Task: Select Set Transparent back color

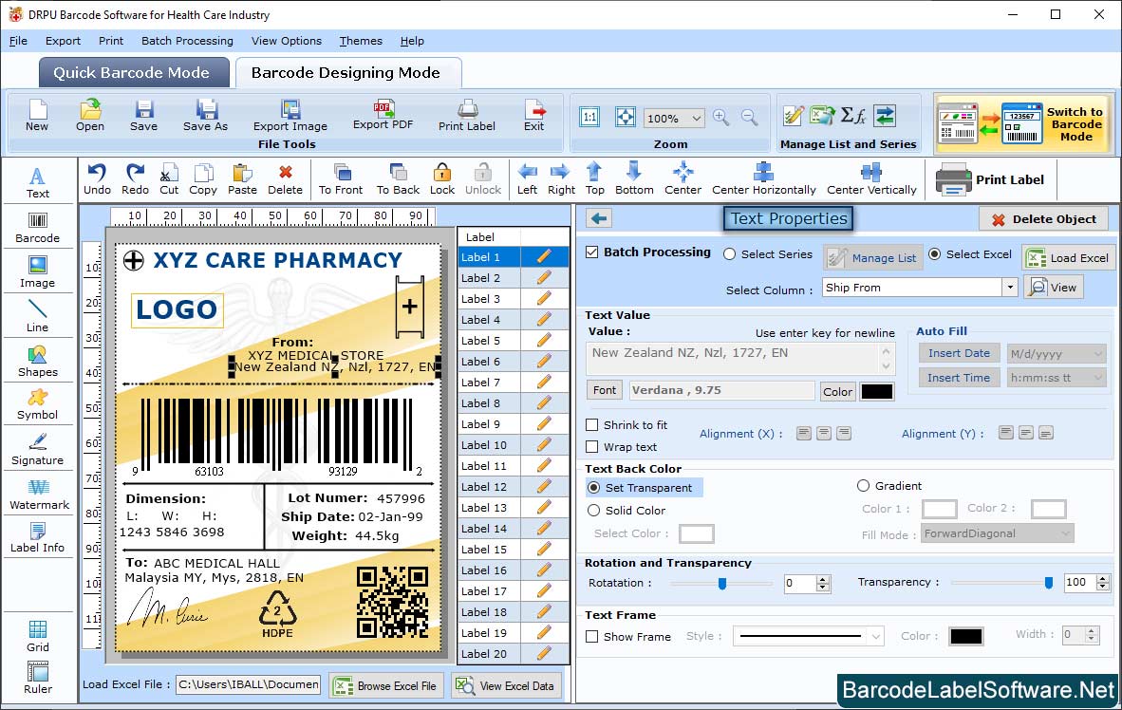Action: [x=594, y=487]
